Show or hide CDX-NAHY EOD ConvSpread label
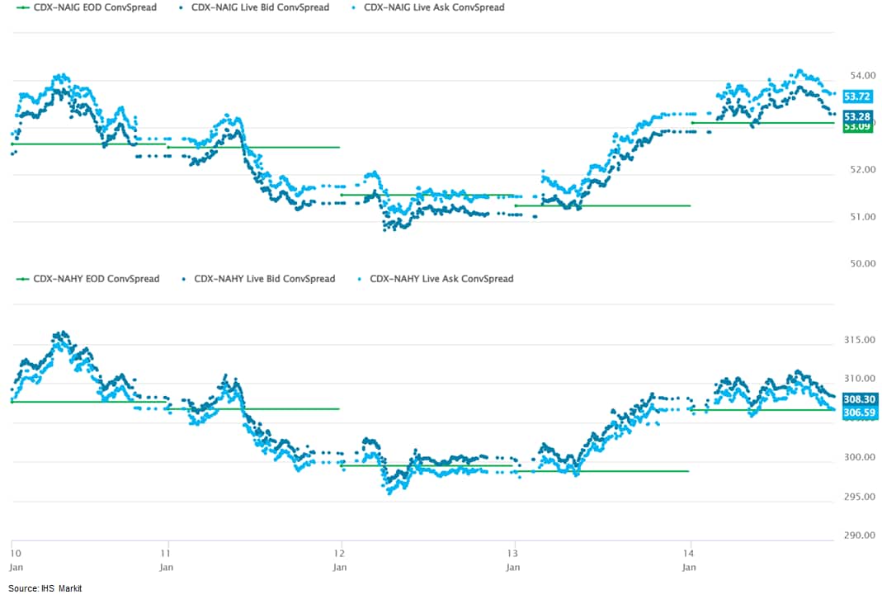This screenshot has height=599, width=882. tap(97, 279)
